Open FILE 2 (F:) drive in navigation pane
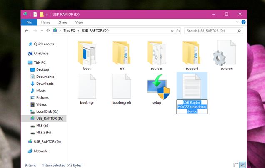Image resolution: width=265 pixels, height=168 pixels. (40, 132)
